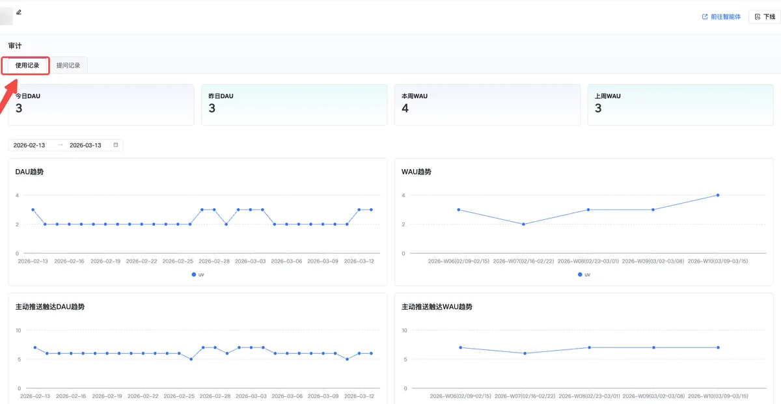Select the 昨日DAU card
This screenshot has width=781, height=404.
[294, 104]
